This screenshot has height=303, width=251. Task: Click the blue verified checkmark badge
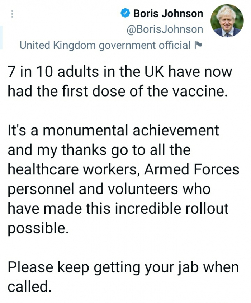click(x=124, y=14)
